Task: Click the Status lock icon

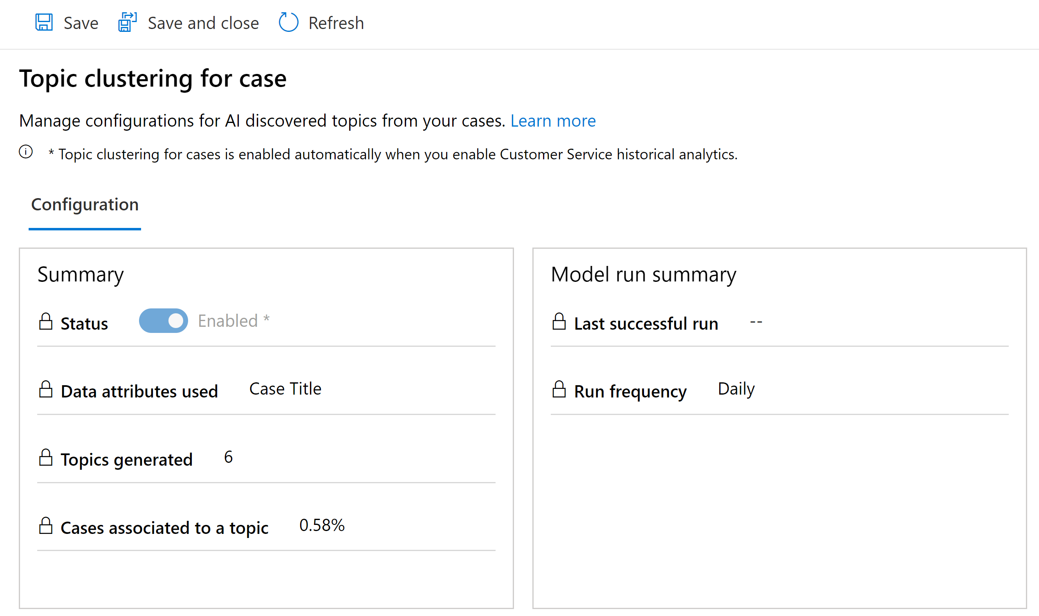Action: 46,321
